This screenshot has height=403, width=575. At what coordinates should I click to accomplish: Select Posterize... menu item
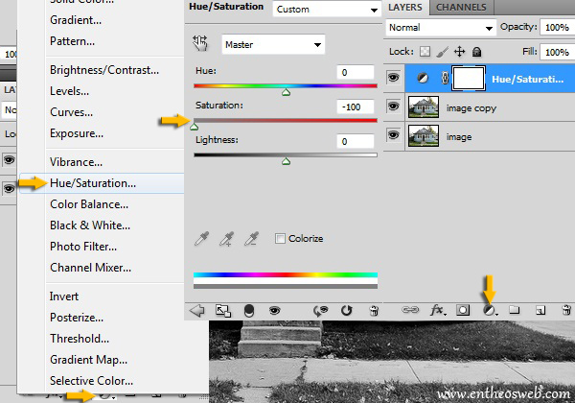pos(77,318)
